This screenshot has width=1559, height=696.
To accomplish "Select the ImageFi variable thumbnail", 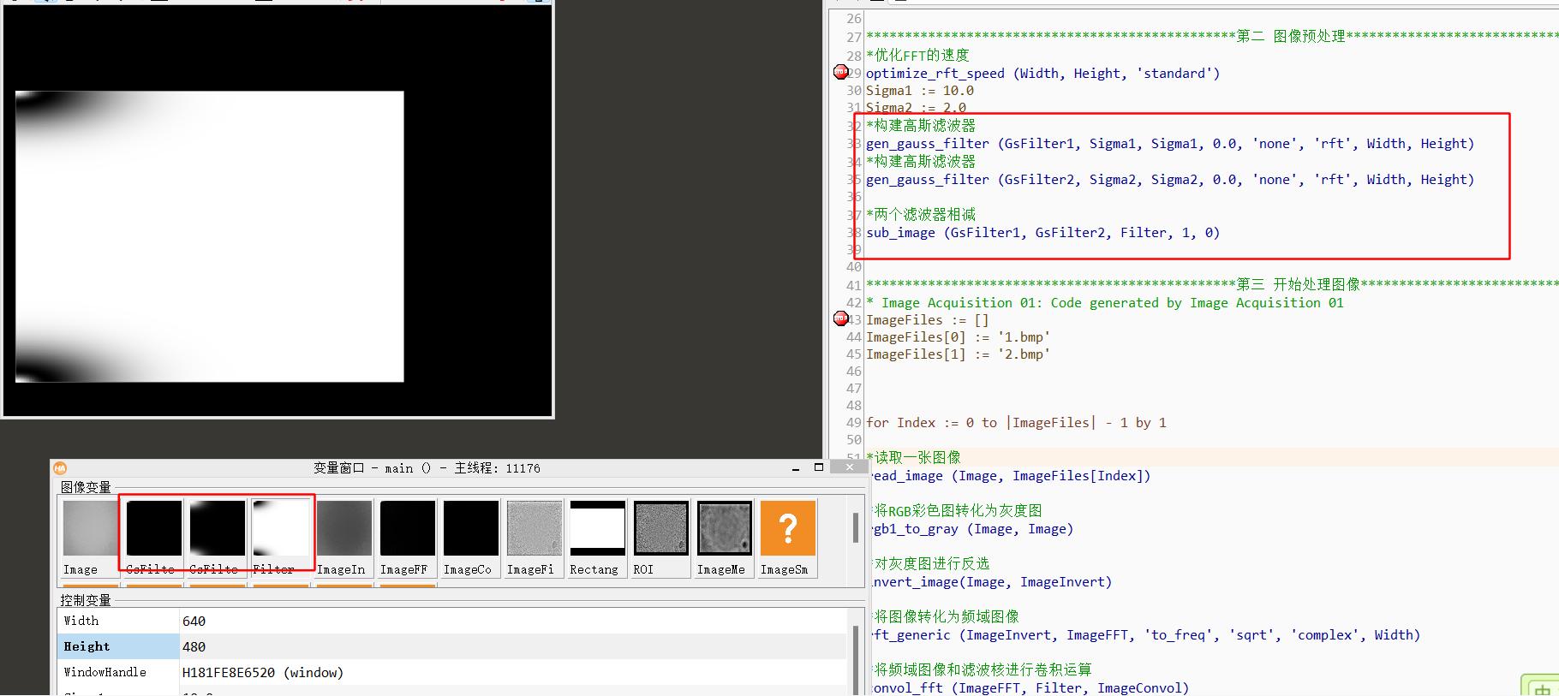I will click(534, 528).
